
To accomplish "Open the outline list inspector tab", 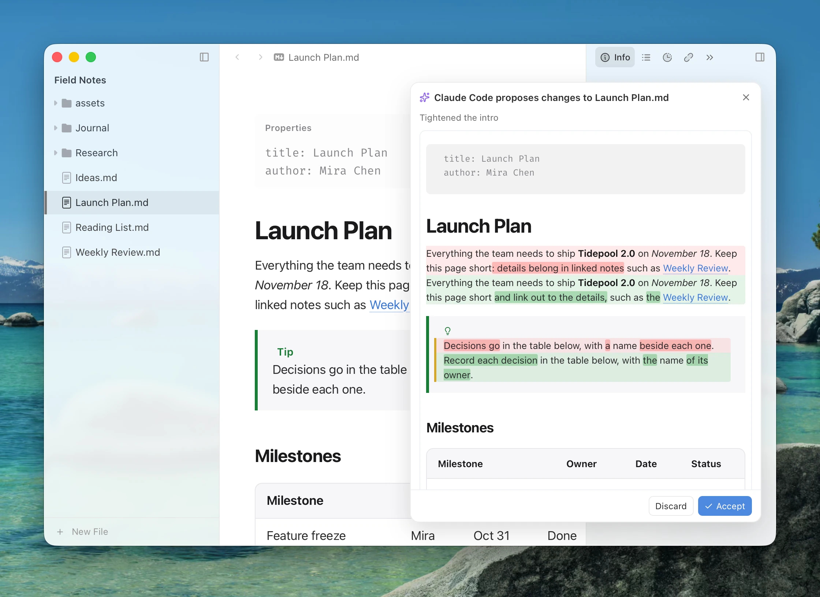I will point(646,57).
